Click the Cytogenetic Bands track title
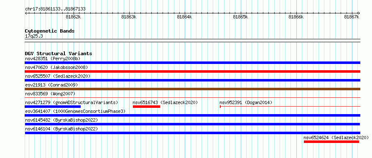 click(50, 31)
